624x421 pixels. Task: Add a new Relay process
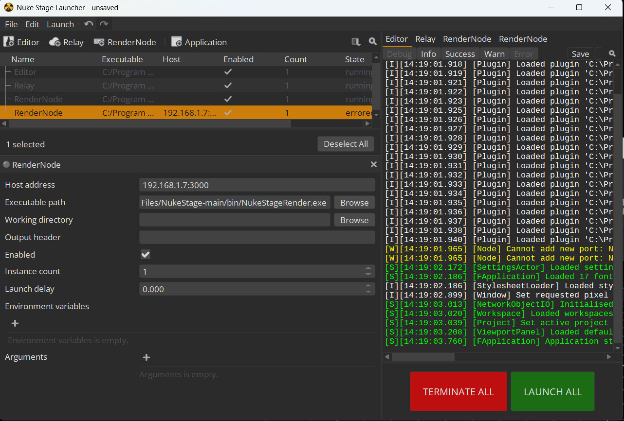click(x=67, y=42)
